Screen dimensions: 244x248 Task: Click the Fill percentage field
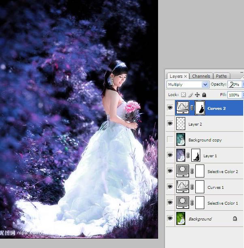(x=234, y=95)
